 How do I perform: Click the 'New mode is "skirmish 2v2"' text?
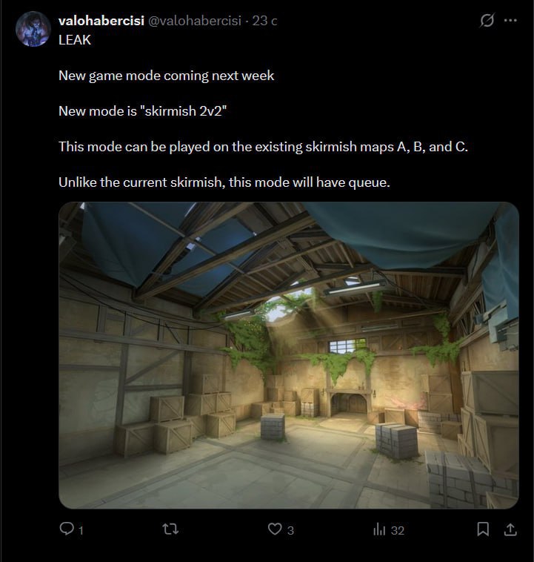click(x=142, y=111)
